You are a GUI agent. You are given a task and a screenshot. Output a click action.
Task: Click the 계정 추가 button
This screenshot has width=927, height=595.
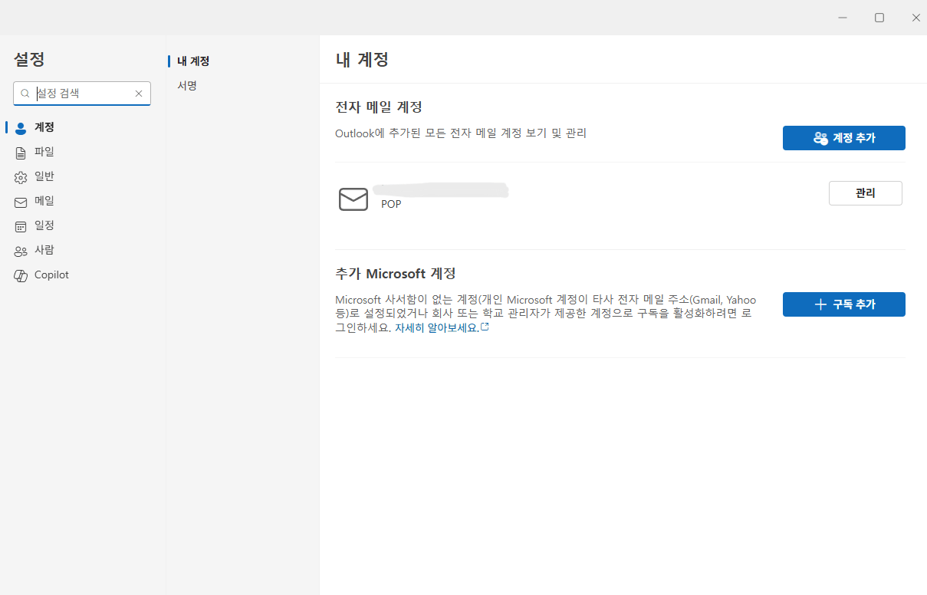(844, 138)
